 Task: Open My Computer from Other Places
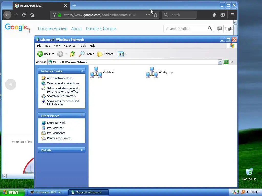55,128
